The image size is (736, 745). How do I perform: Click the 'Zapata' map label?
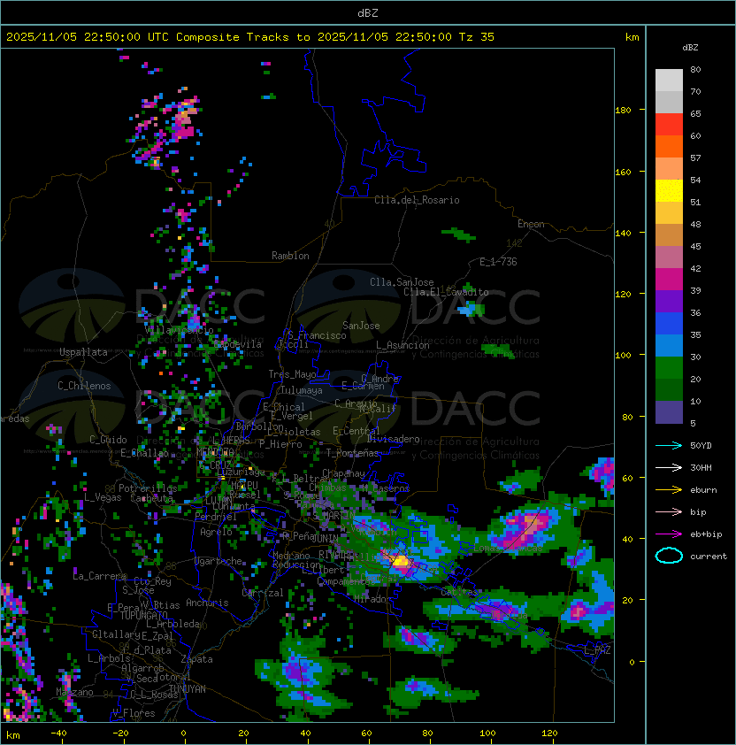coord(196,659)
